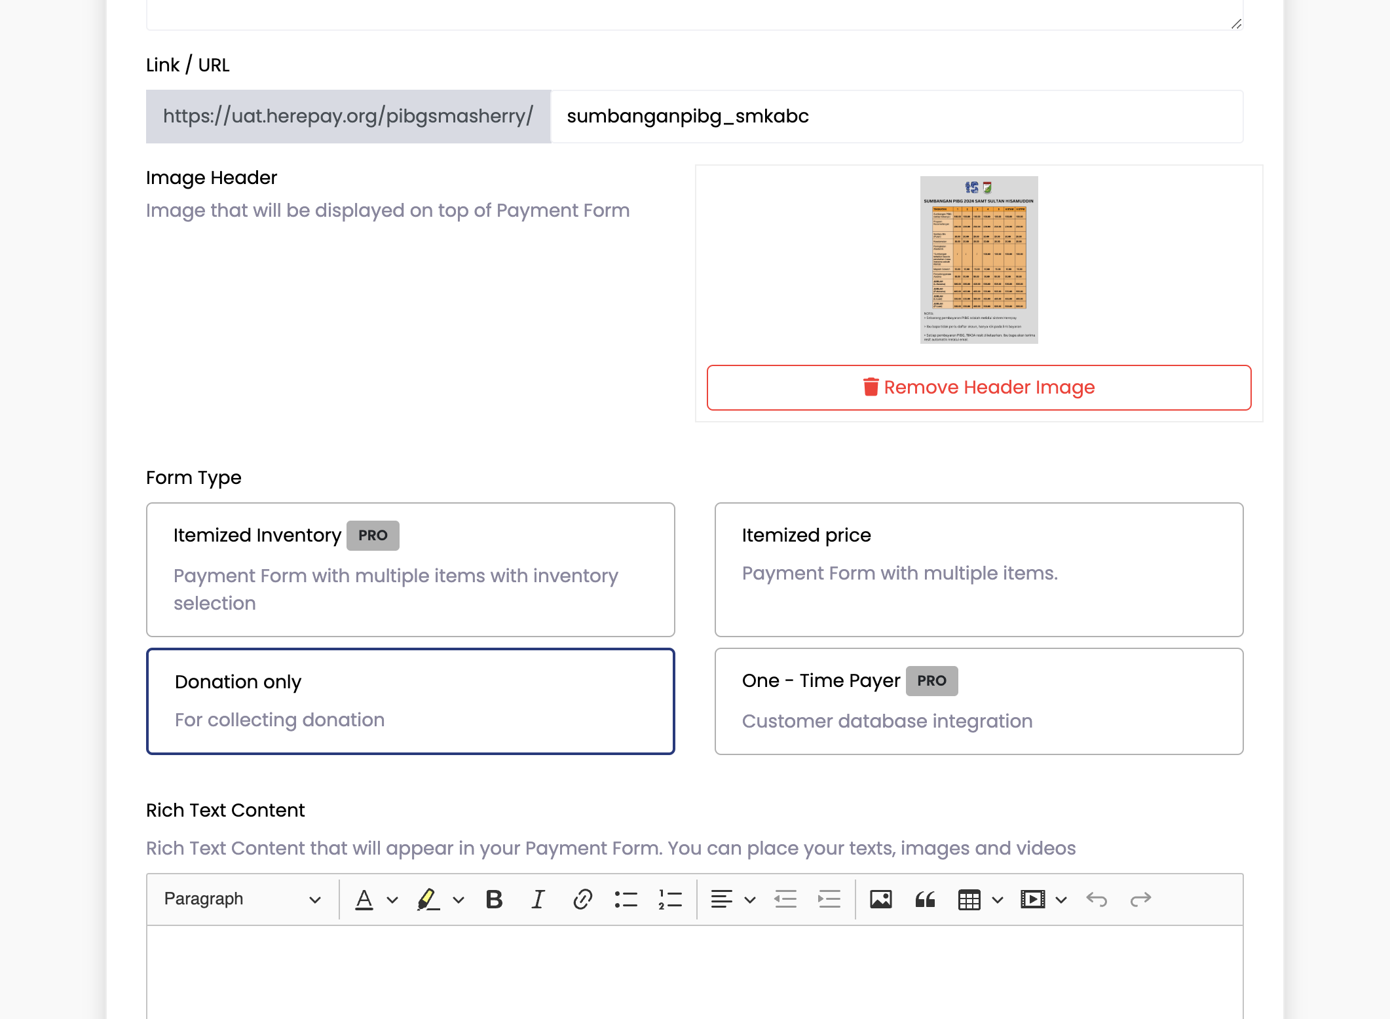Click the https://uat.herepay.org/pibgsmasherry/ prefix
The height and width of the screenshot is (1019, 1390).
[x=348, y=117]
